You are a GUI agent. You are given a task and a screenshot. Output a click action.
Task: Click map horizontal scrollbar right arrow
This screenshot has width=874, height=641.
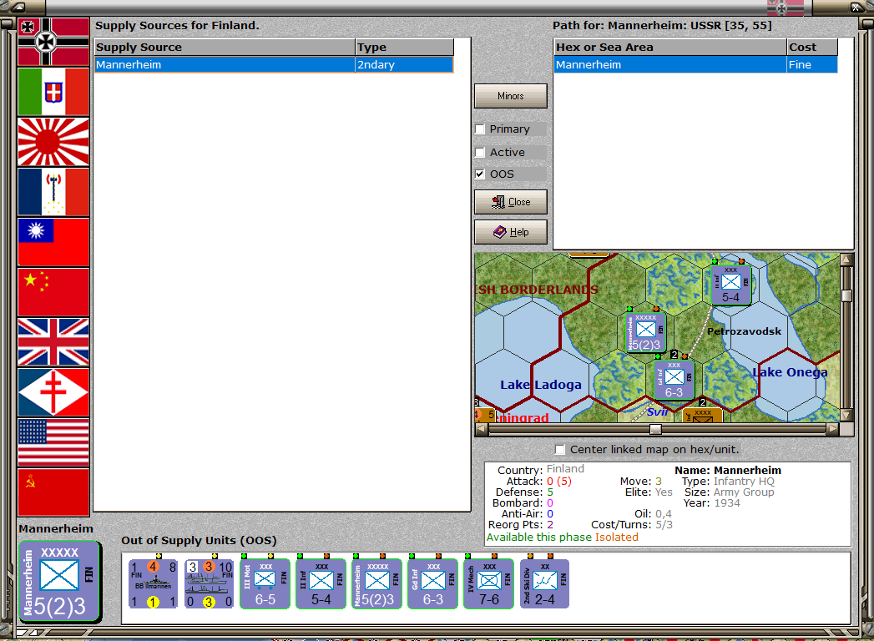pyautogui.click(x=833, y=429)
